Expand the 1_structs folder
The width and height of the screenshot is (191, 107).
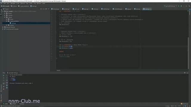click(x=5, y=15)
